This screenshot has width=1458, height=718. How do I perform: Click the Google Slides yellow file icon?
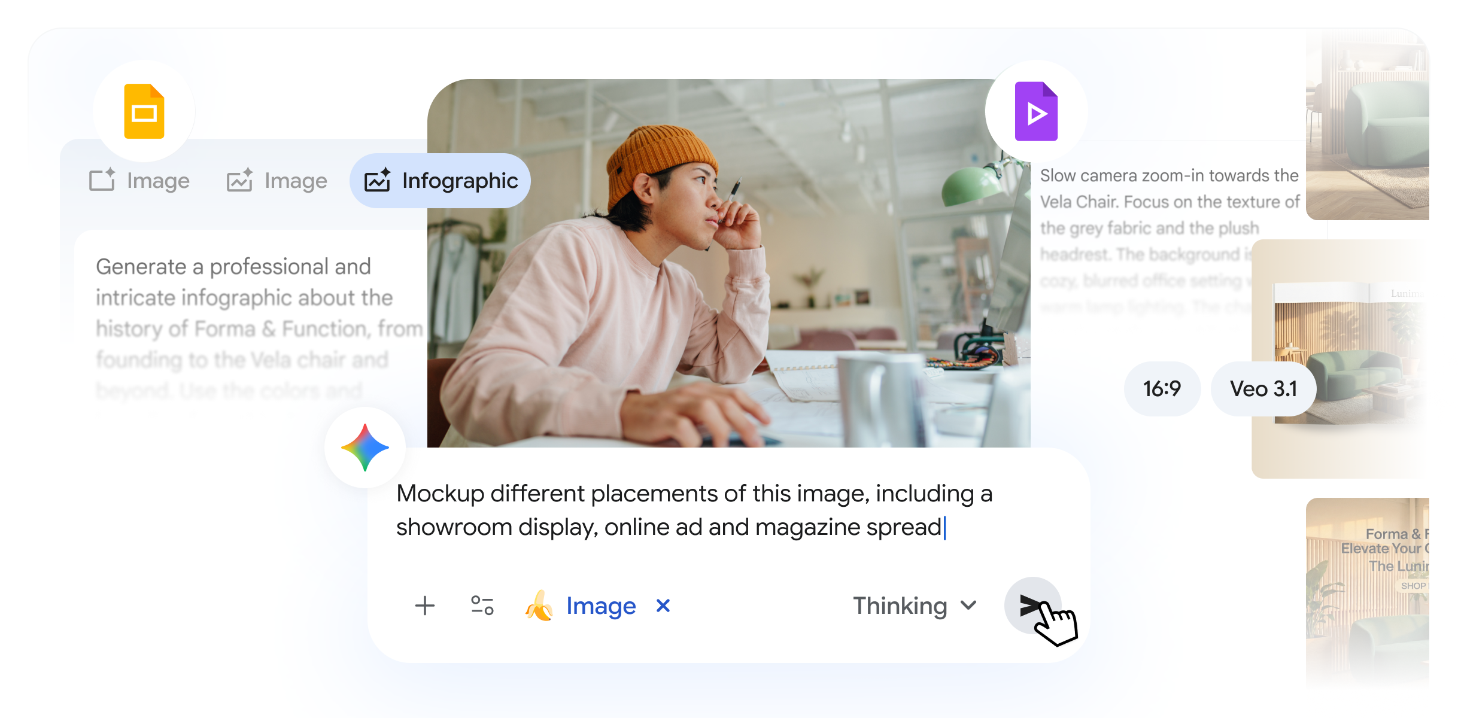click(144, 112)
